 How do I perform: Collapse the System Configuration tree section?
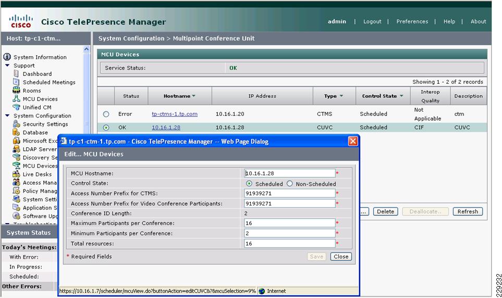(7, 115)
